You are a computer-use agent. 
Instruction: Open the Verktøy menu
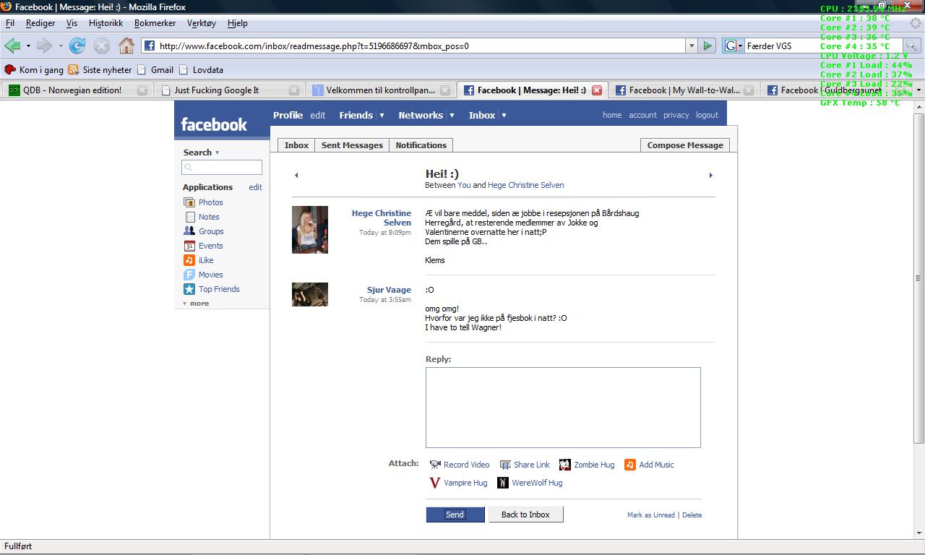click(202, 23)
